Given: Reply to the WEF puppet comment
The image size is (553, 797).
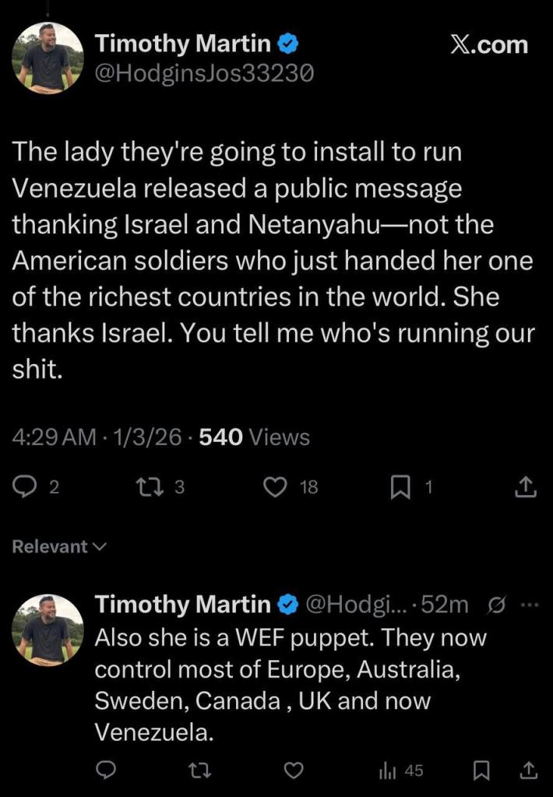Looking at the screenshot, I should (x=107, y=770).
